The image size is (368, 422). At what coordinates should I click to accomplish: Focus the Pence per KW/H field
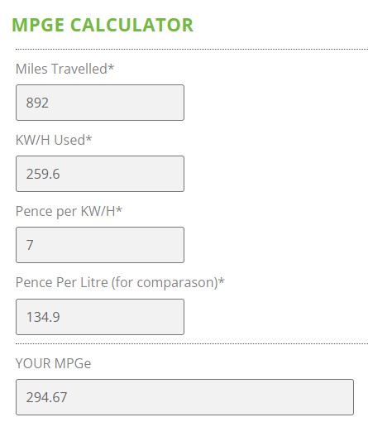[x=100, y=245]
